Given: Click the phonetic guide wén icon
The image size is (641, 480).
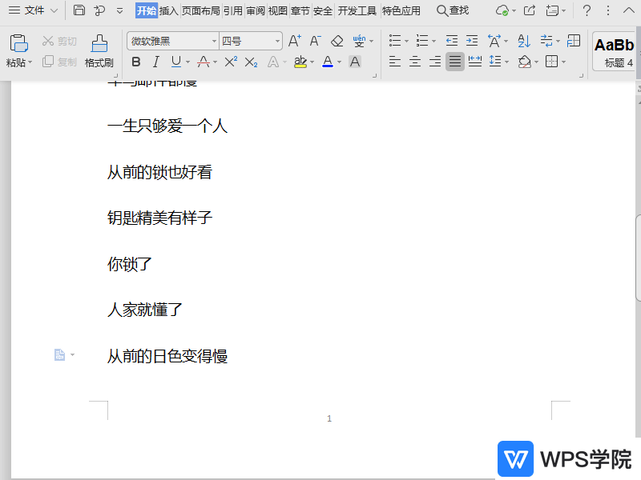Looking at the screenshot, I should coord(359,41).
